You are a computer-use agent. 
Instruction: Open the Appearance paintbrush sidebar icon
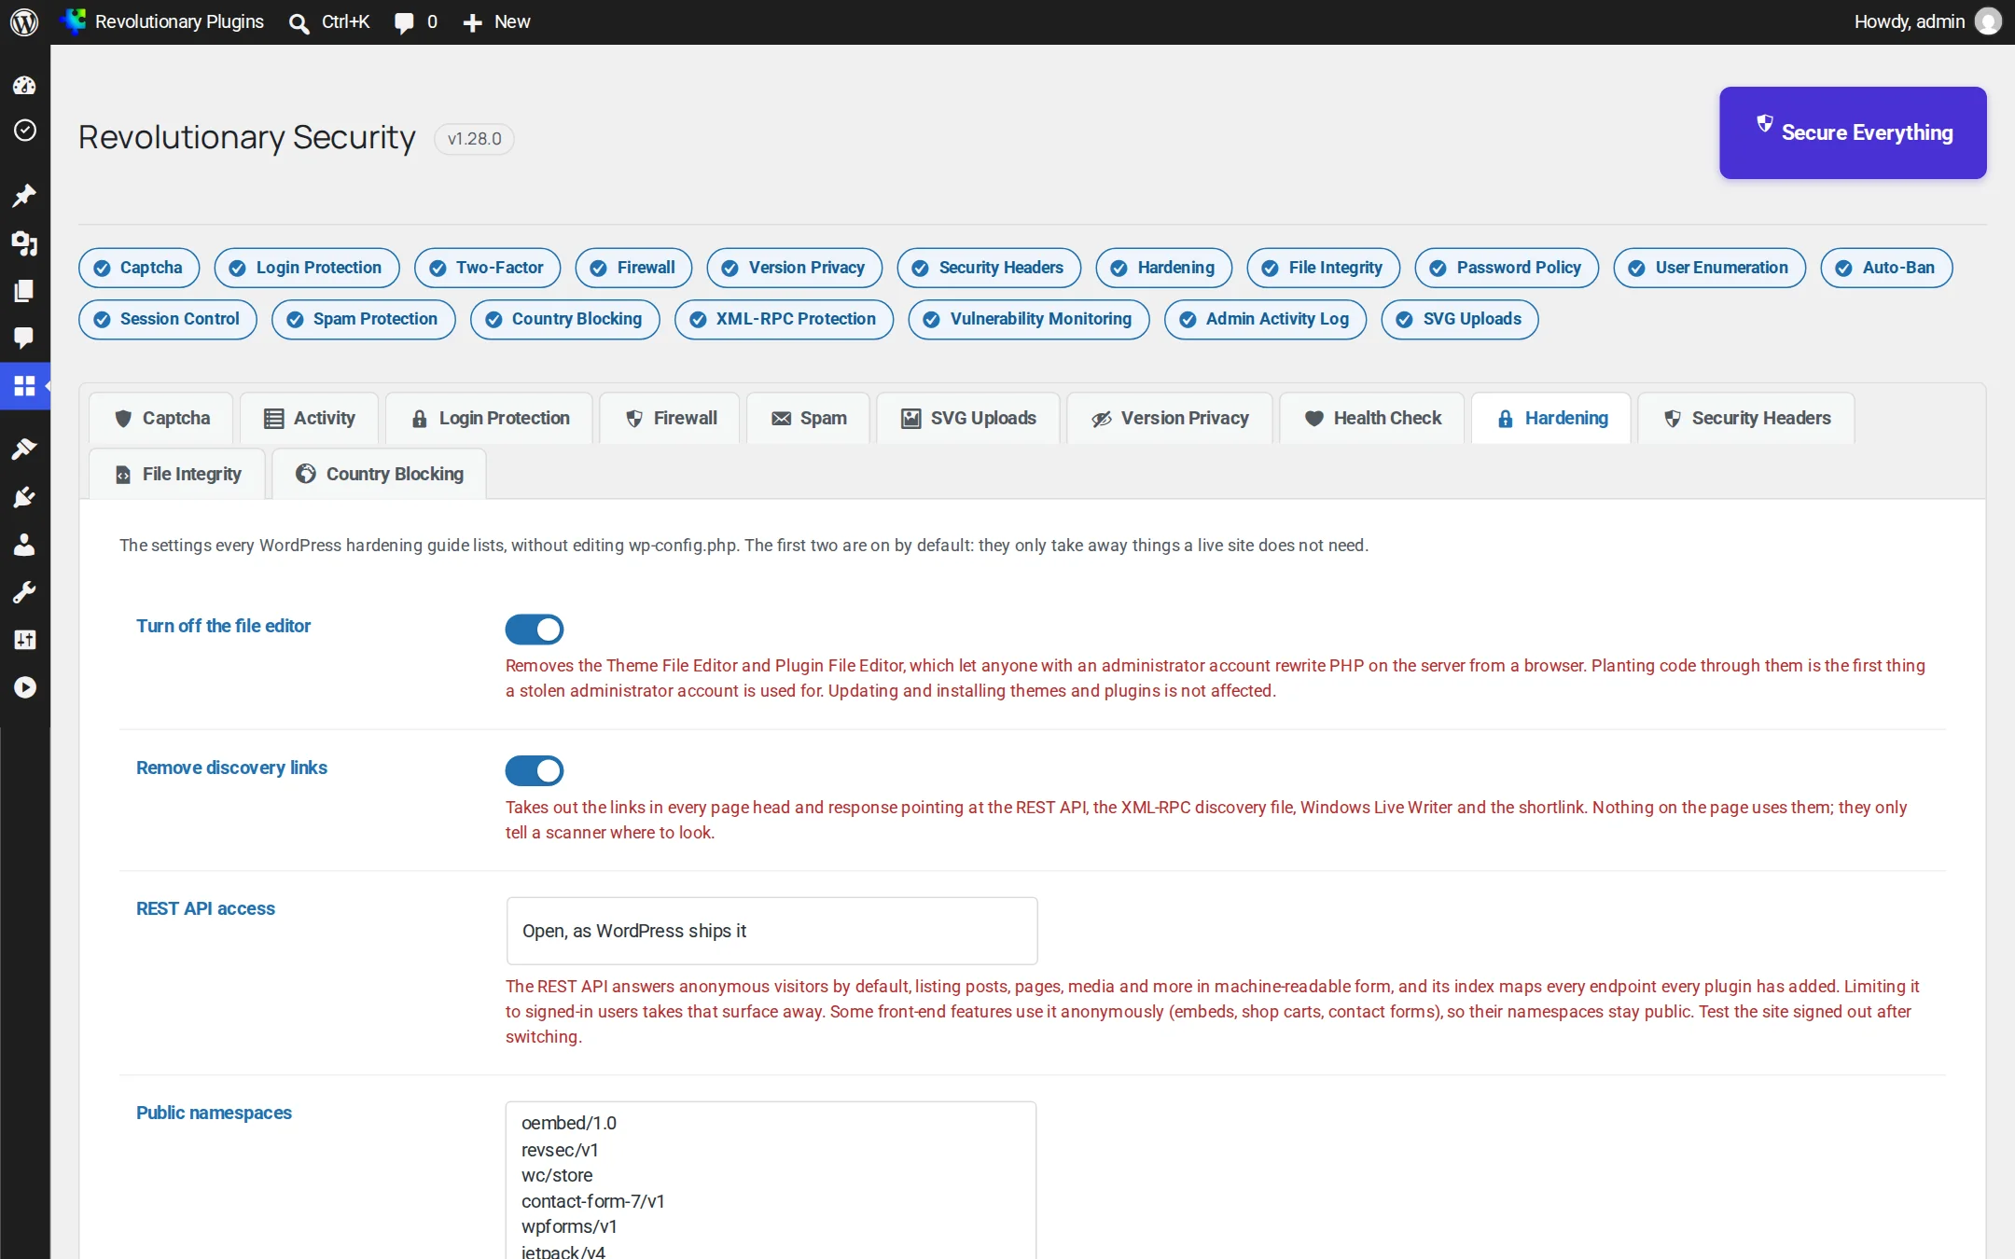(24, 449)
